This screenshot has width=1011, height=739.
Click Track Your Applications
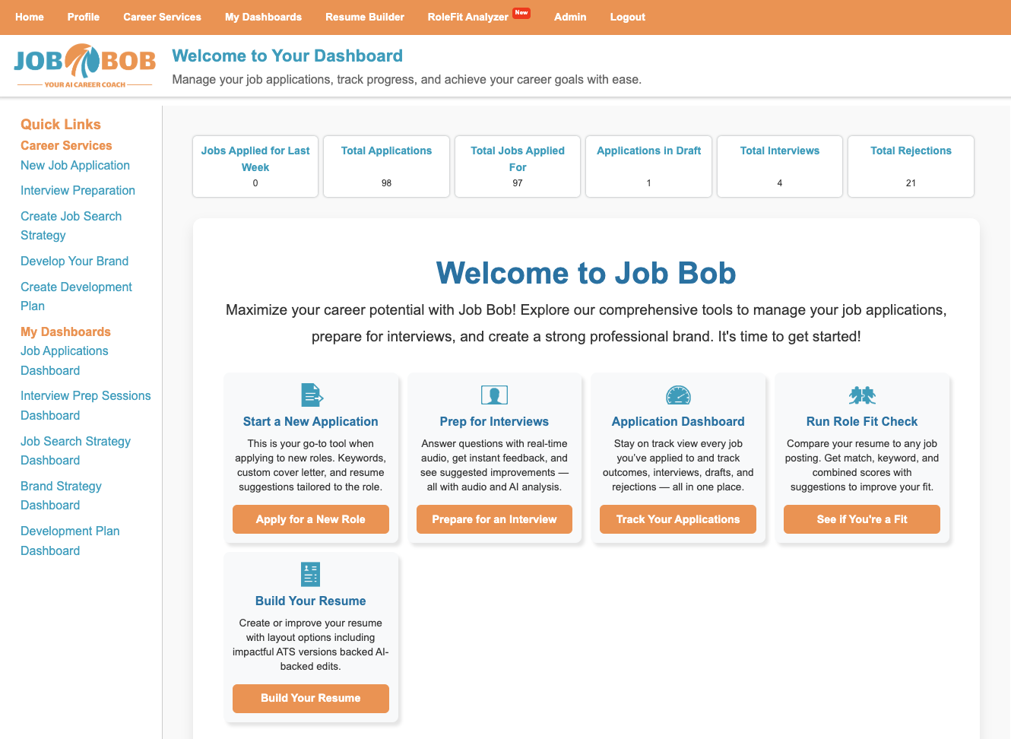point(677,519)
